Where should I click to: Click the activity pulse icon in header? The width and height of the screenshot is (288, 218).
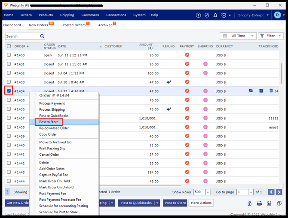click(207, 15)
